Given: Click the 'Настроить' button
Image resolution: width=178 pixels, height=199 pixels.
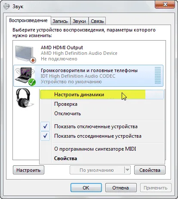Looking at the screenshot, I should point(28,170).
